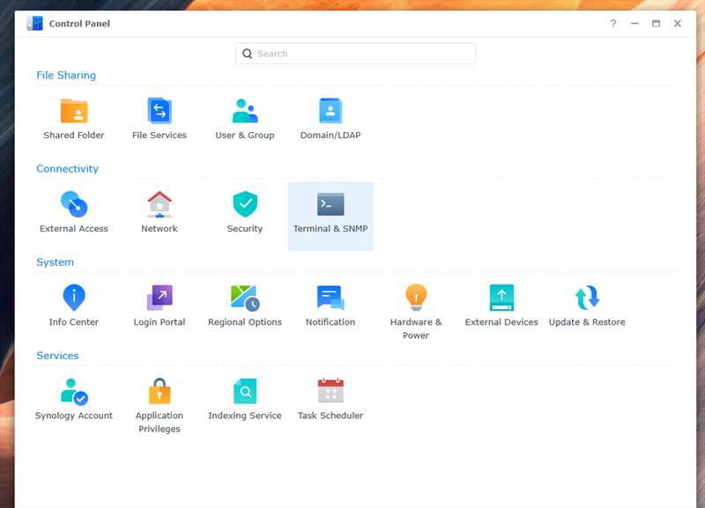Click the System section heading

[x=55, y=262]
